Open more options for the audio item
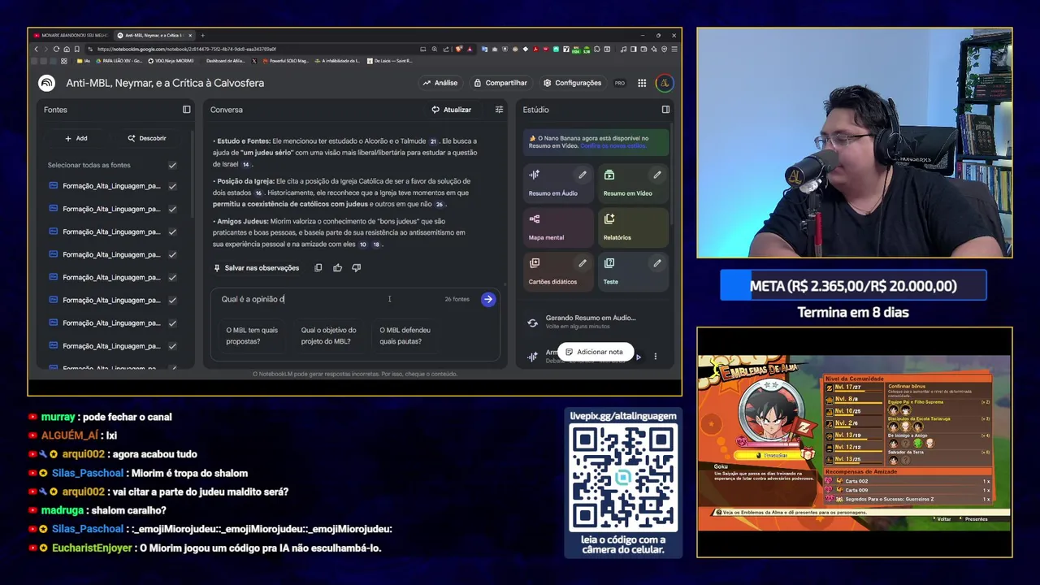Screen dimensions: 1040x585 655,357
